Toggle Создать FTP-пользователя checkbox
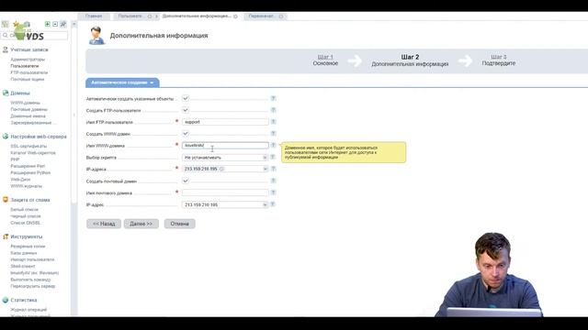This screenshot has height=330, width=588. point(186,110)
